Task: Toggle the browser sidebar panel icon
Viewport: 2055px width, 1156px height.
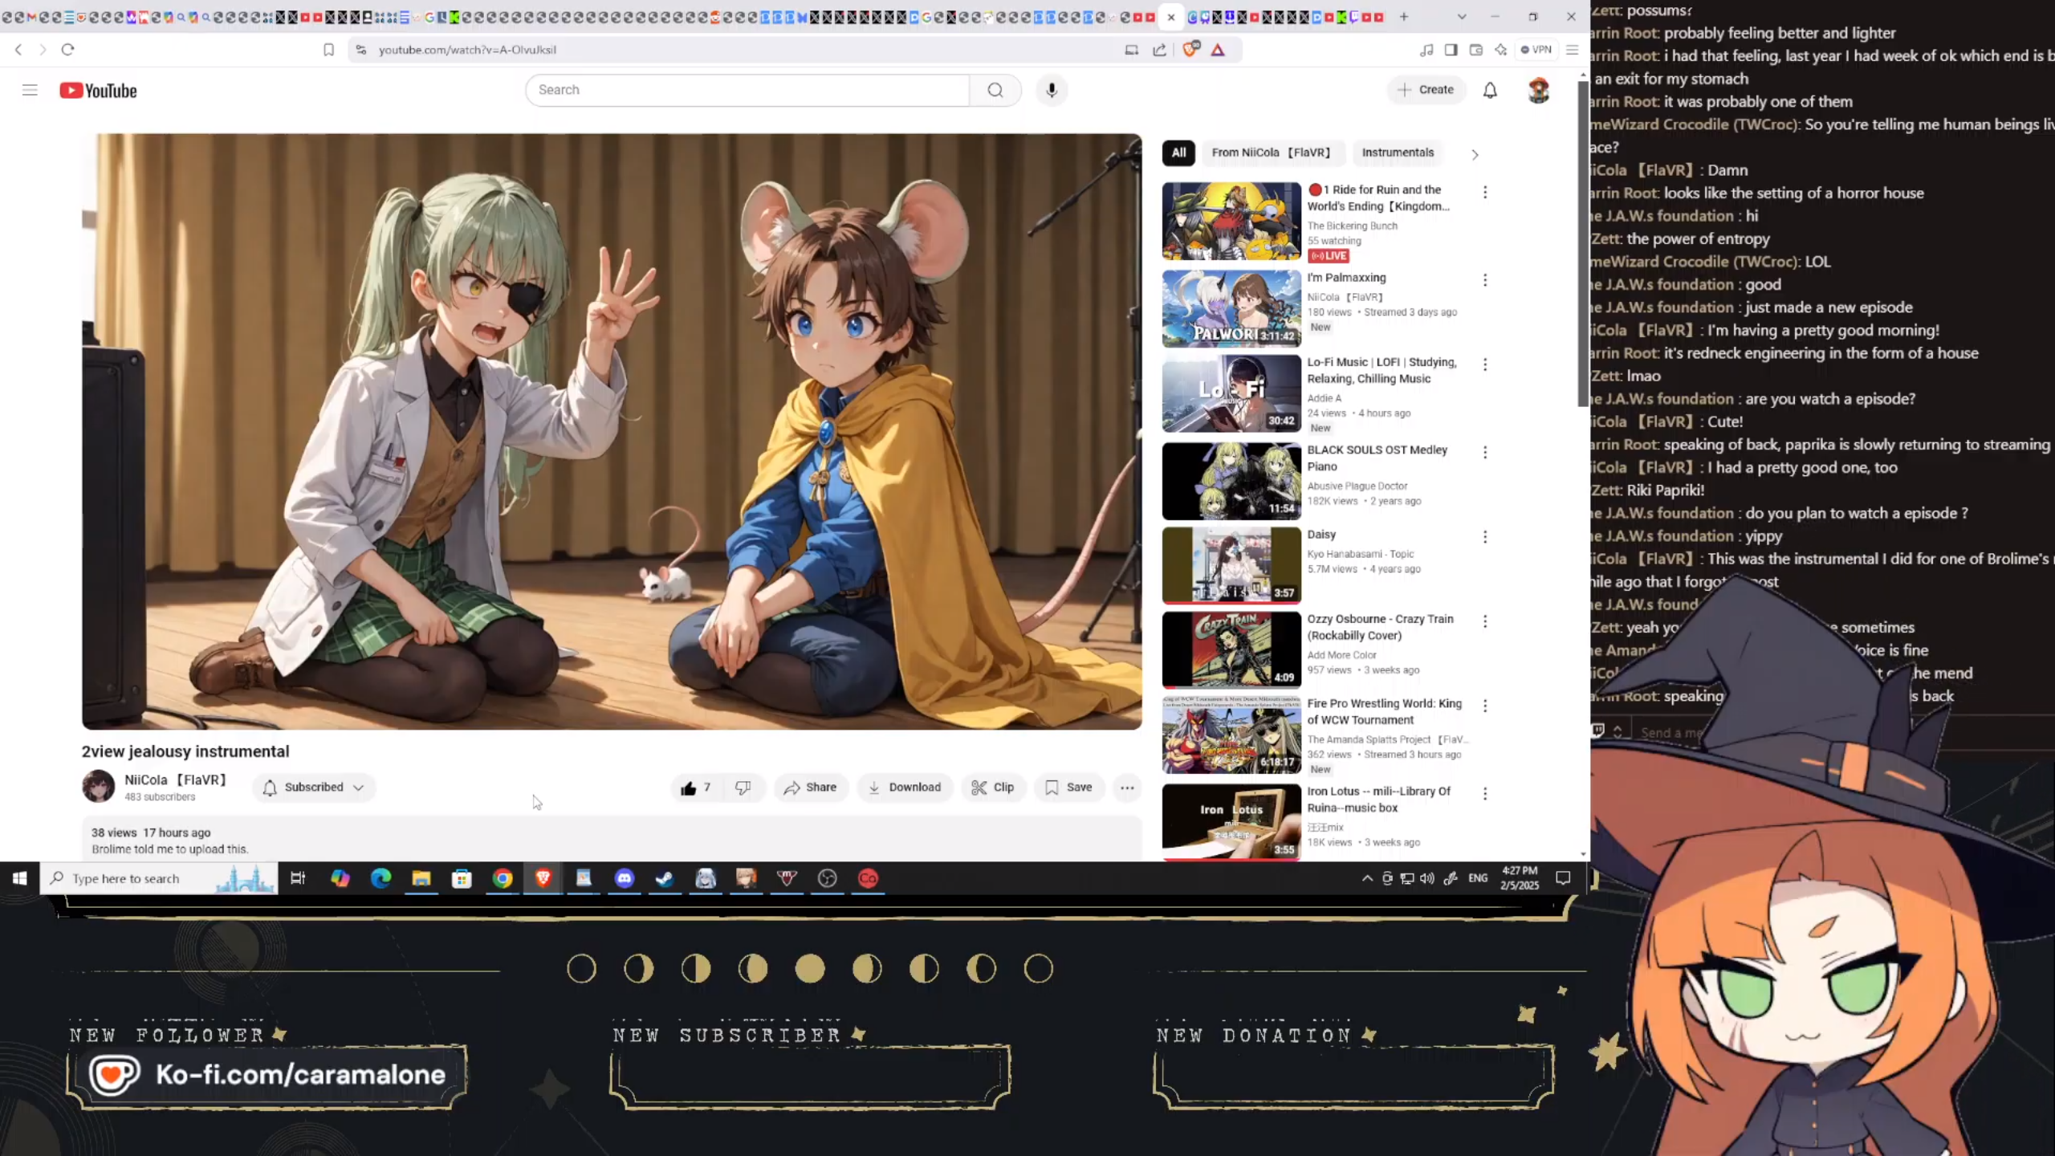Action: point(1451,50)
